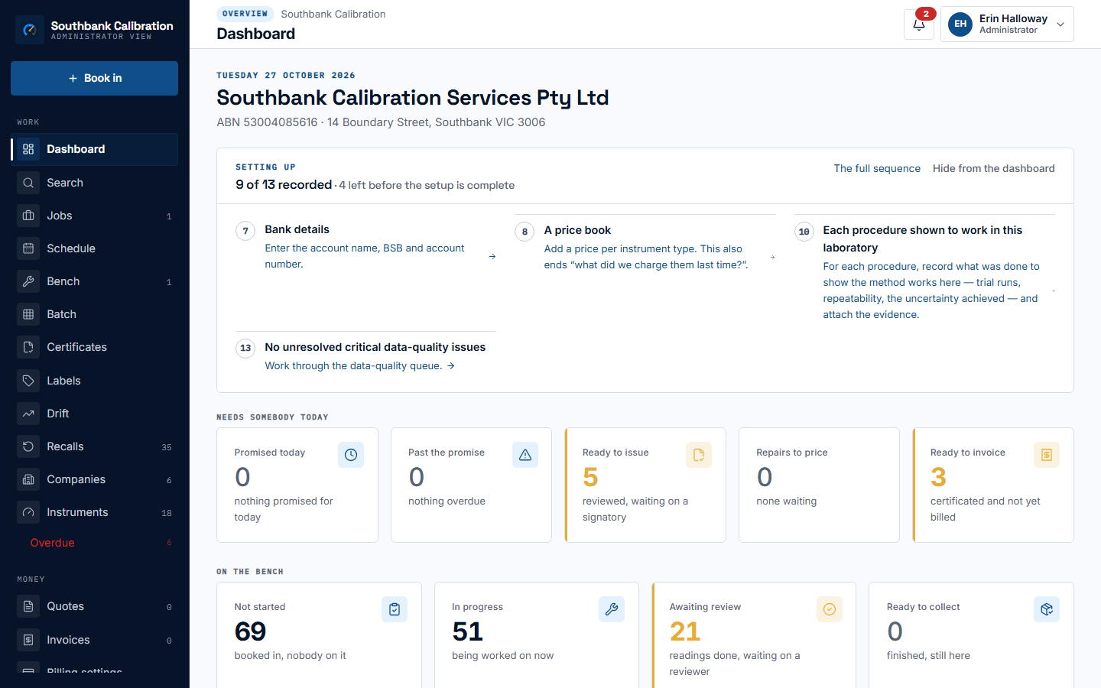Go to Jobs in the sidebar
This screenshot has width=1101, height=688.
pyautogui.click(x=94, y=216)
